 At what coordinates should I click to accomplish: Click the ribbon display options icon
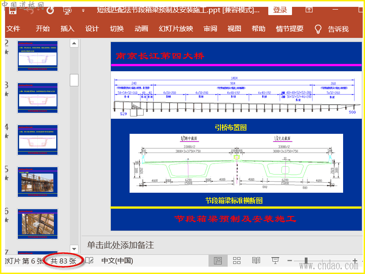(x=309, y=10)
